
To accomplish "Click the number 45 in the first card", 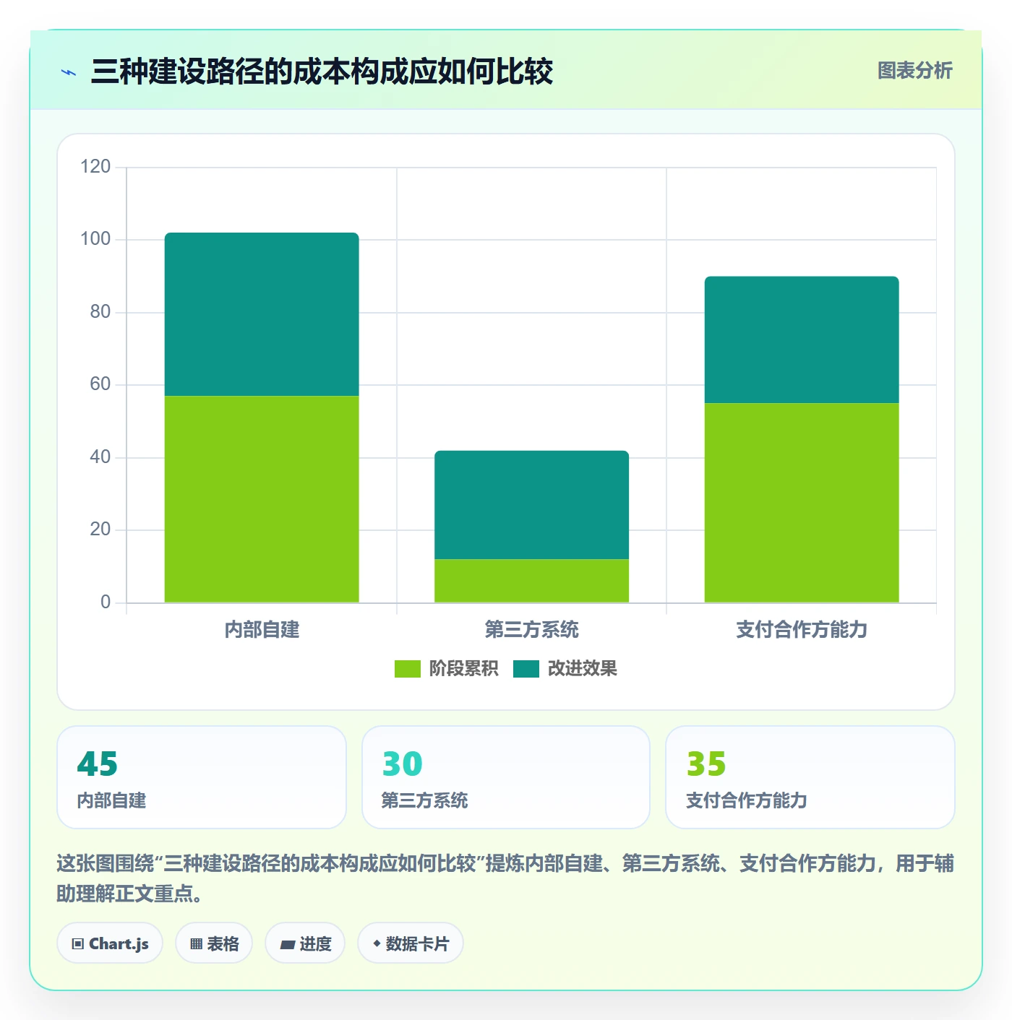I will click(98, 764).
